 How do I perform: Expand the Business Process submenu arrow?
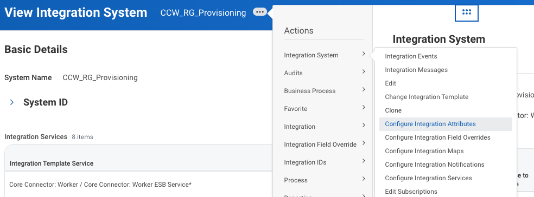[364, 89]
